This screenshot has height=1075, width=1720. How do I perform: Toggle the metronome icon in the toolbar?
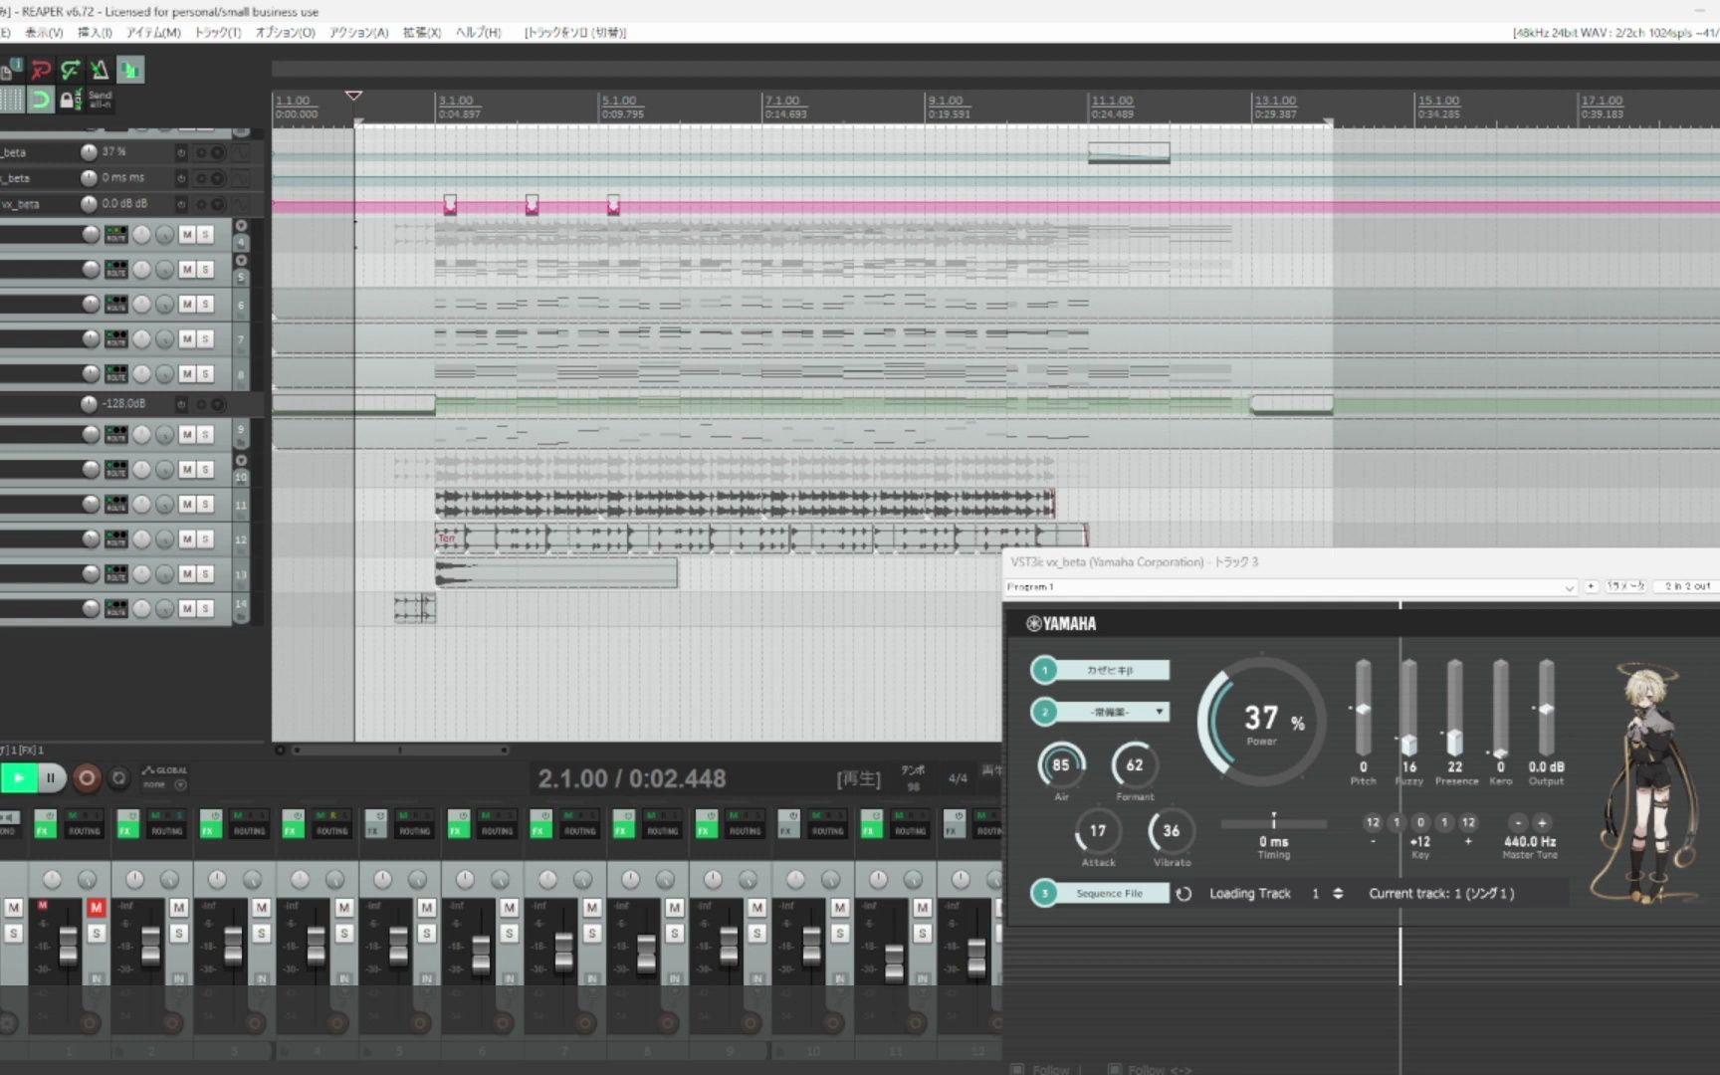[x=100, y=70]
